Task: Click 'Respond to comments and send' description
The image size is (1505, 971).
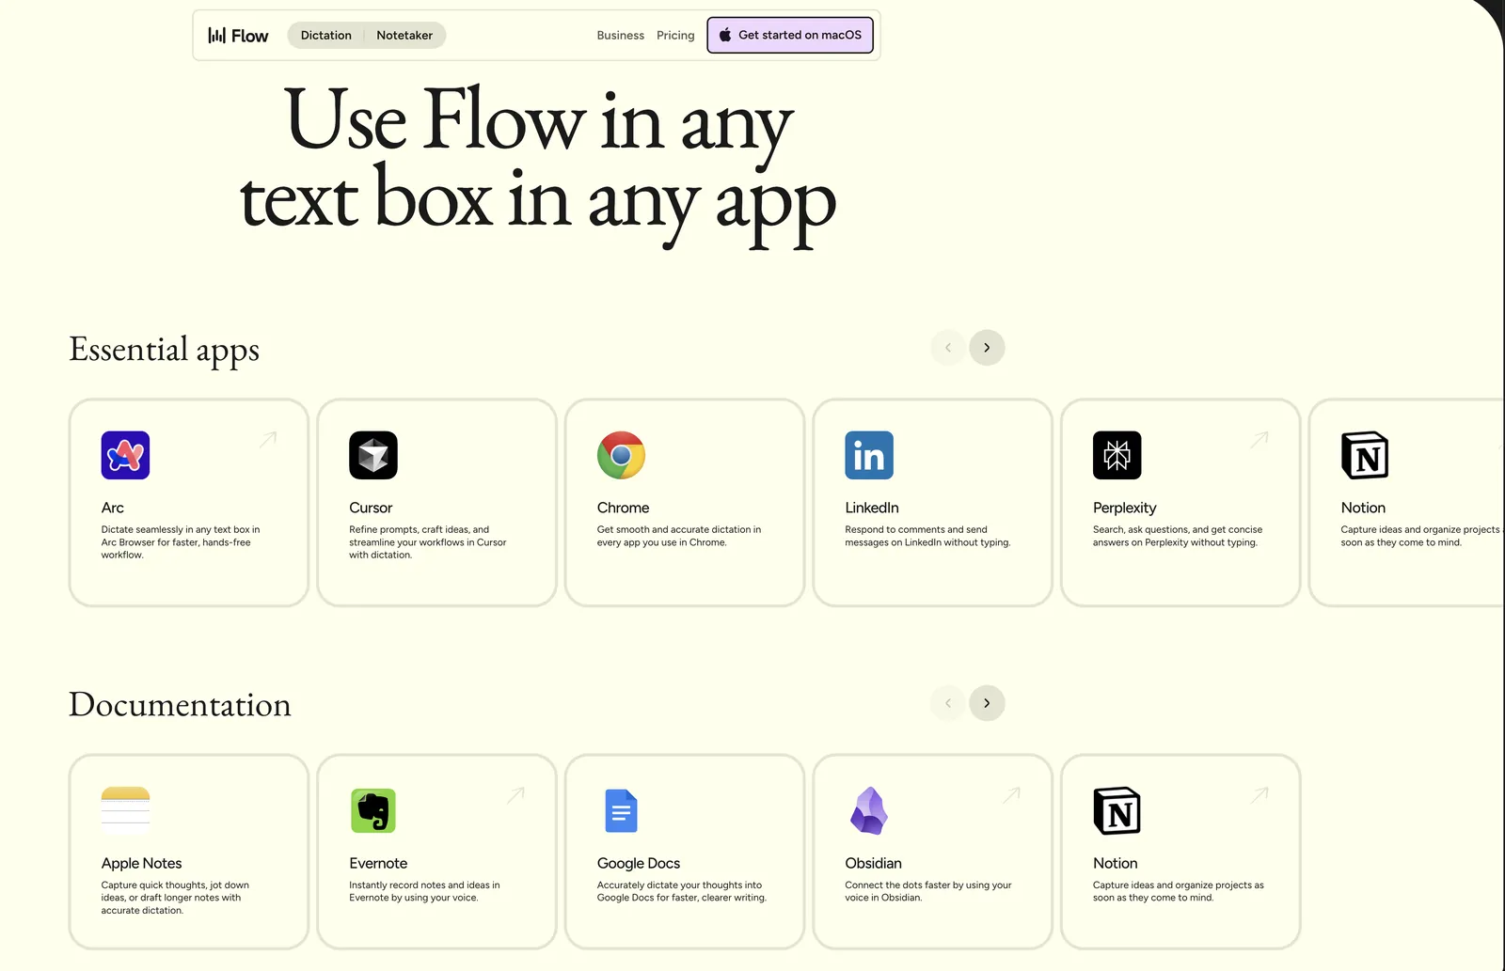Action: (x=927, y=536)
